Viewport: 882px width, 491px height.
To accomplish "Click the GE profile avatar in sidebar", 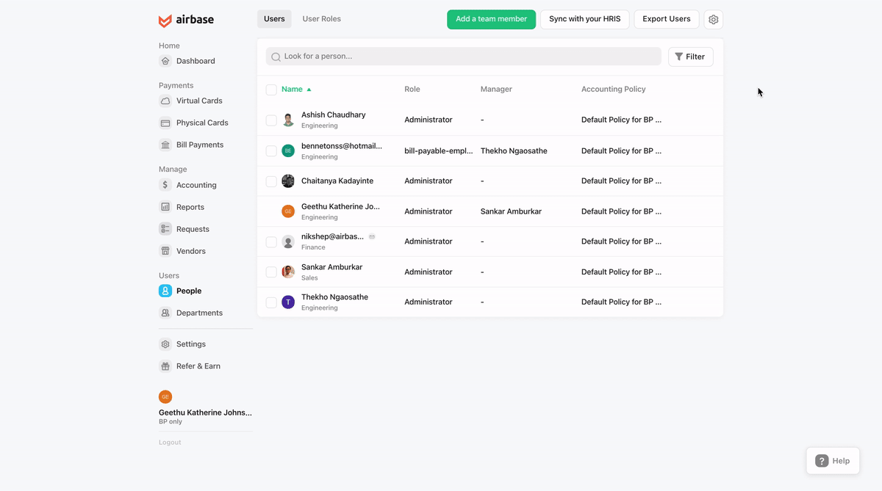I will point(165,397).
